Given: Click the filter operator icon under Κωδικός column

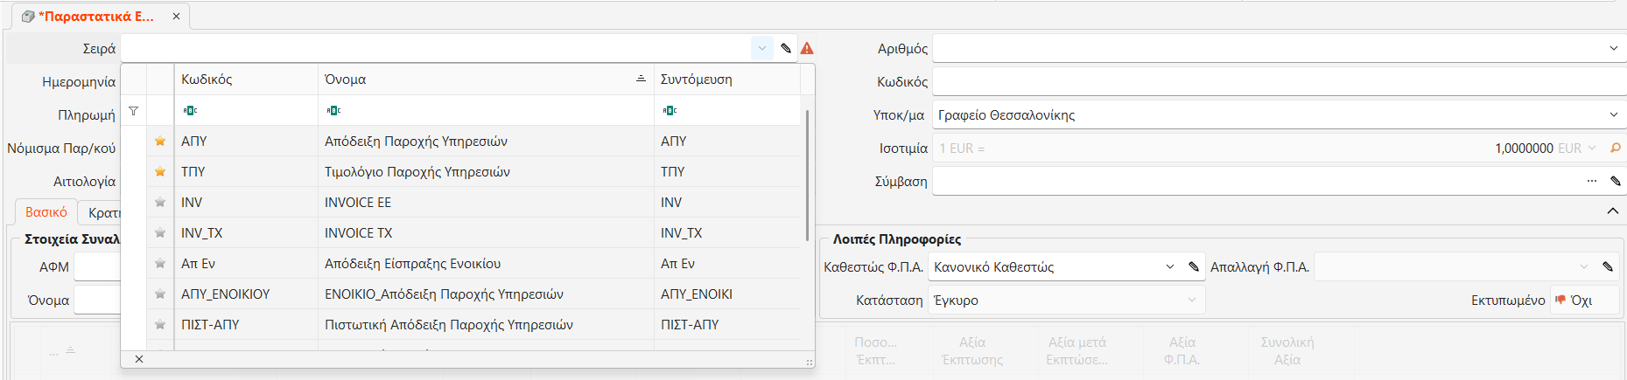Looking at the screenshot, I should [190, 111].
